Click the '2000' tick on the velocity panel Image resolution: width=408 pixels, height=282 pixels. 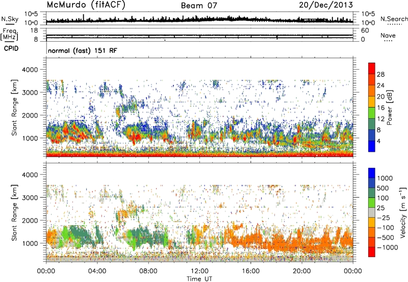coord(31,220)
